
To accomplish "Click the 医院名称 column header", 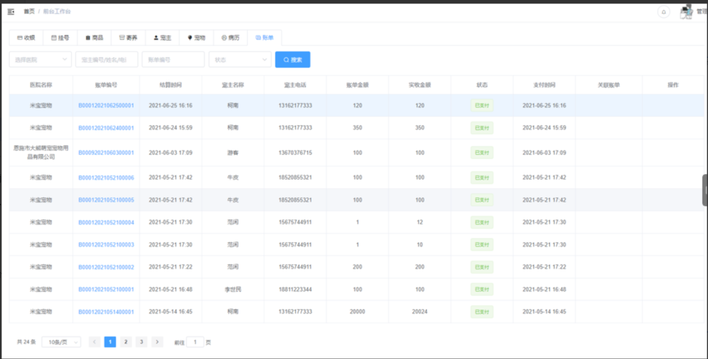I will click(41, 85).
